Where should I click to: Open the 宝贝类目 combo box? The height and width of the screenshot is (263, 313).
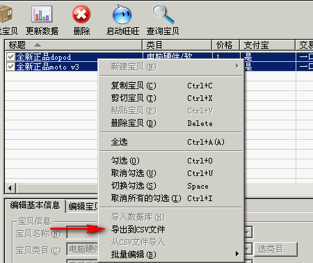pyautogui.click(x=248, y=249)
